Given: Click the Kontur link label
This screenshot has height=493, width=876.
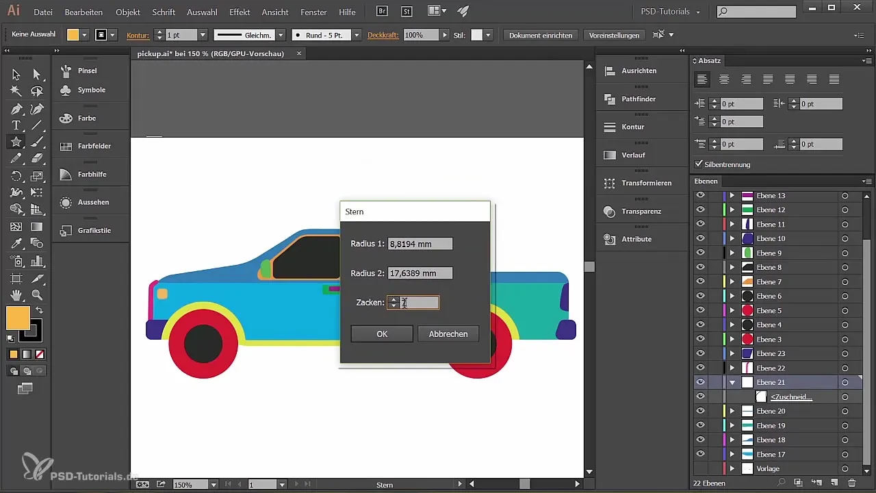Looking at the screenshot, I should coord(138,35).
